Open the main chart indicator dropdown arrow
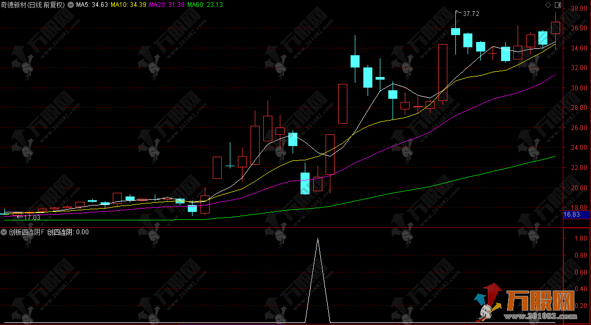Screen dimensions: 591x325 coord(71,5)
